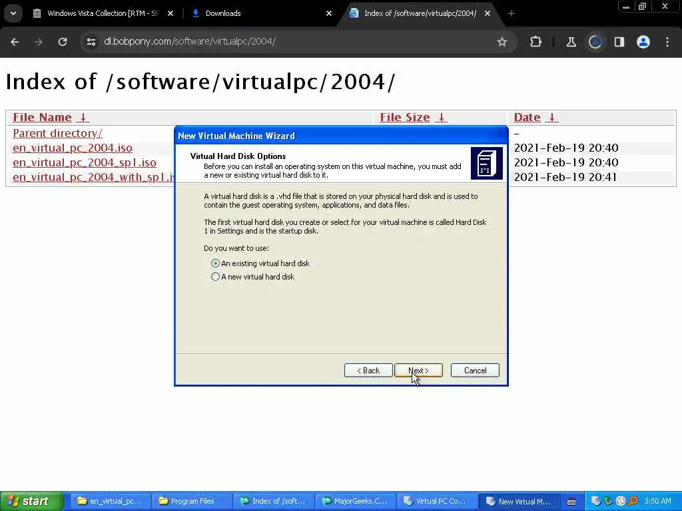Open the browser three-dot menu
This screenshot has height=511, width=682.
(667, 42)
